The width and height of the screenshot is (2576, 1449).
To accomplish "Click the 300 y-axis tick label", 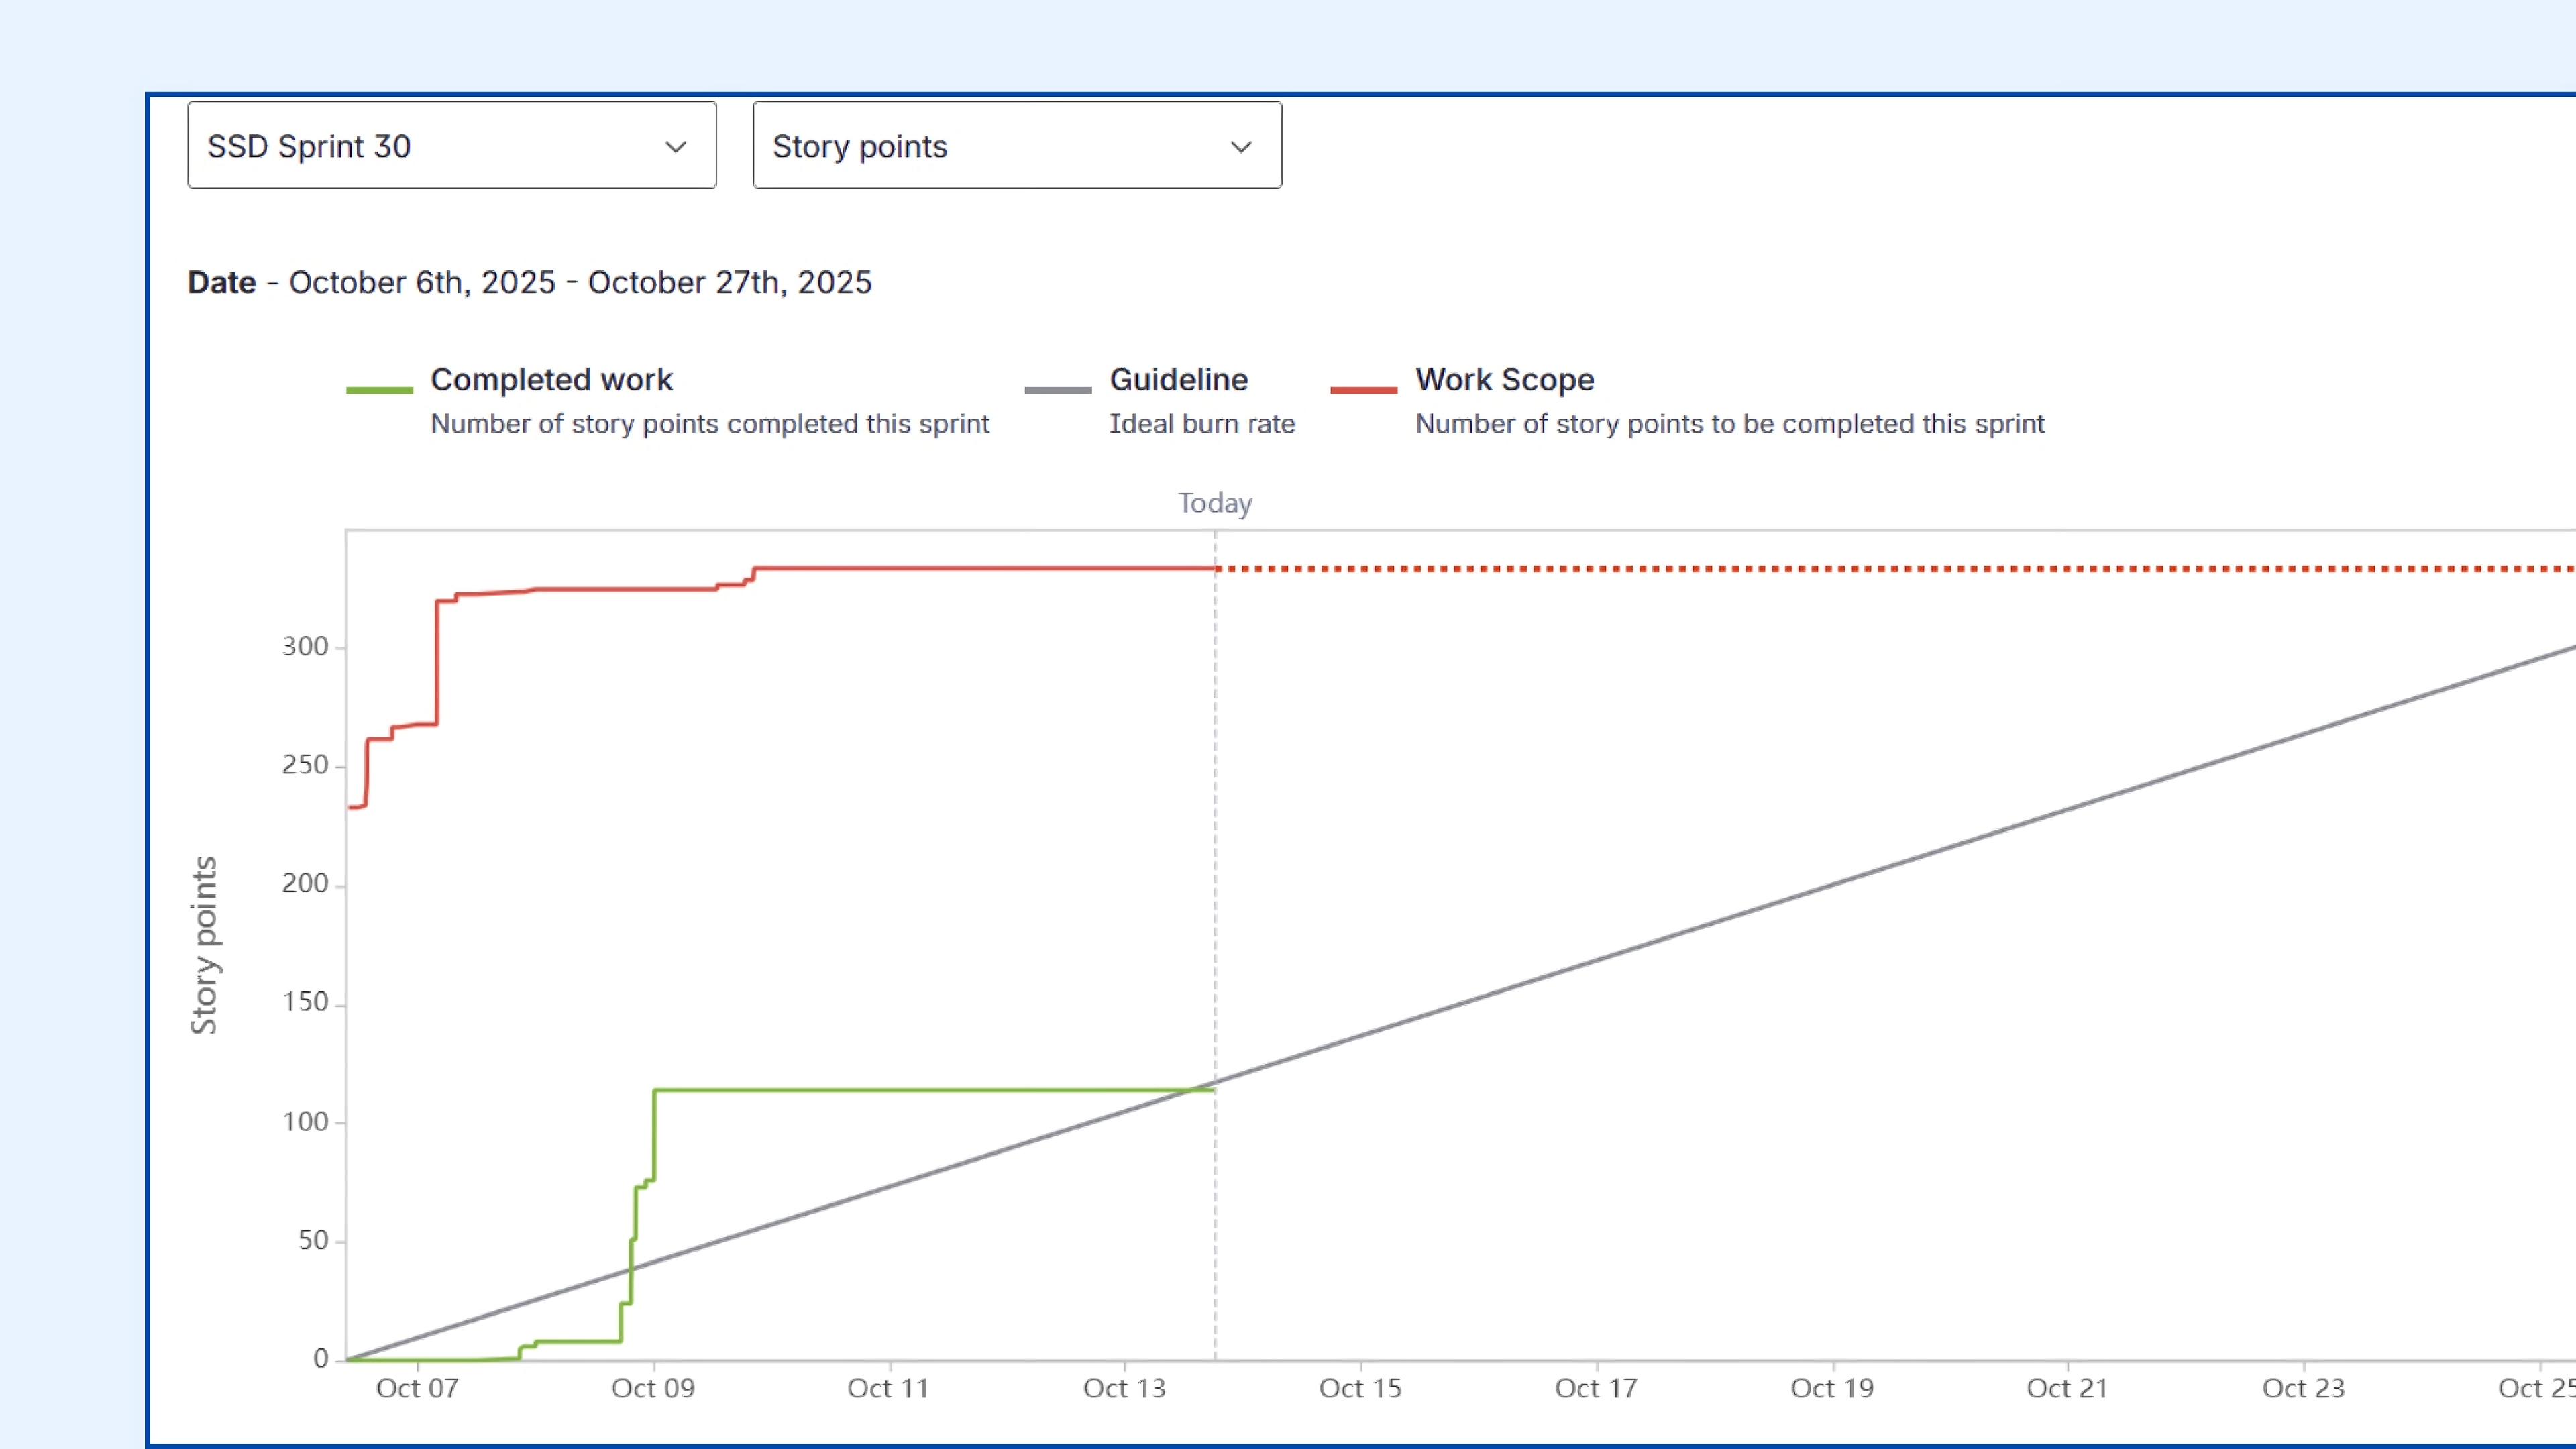I will [305, 647].
